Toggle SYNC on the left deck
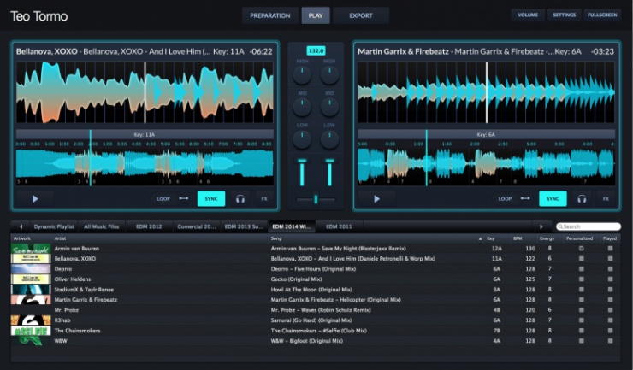633x370 pixels. 211,199
